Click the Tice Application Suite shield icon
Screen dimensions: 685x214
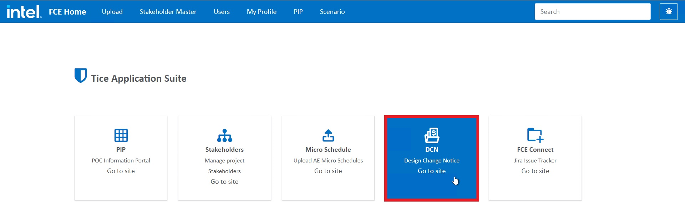[80, 75]
